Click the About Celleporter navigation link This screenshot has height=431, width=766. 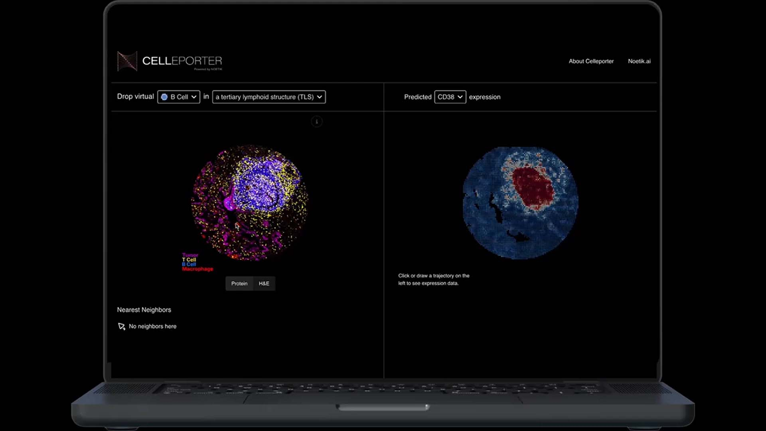click(591, 61)
